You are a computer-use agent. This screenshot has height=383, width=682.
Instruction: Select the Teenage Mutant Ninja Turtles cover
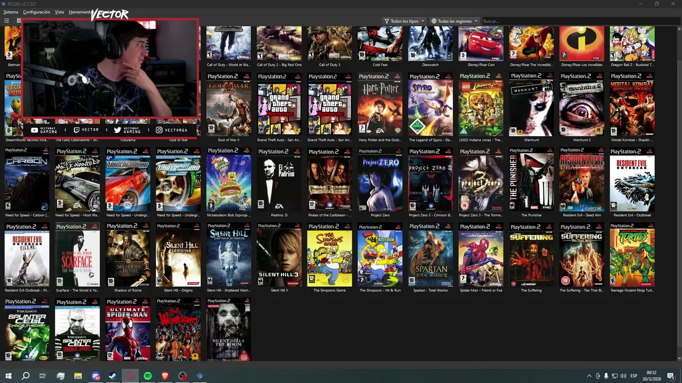point(632,255)
